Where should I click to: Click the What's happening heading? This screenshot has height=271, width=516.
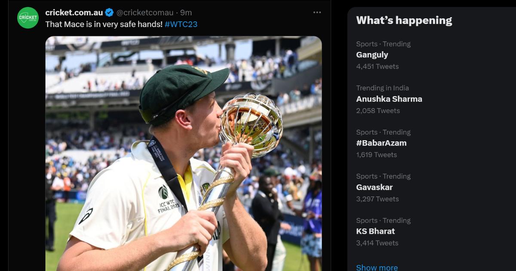(404, 20)
